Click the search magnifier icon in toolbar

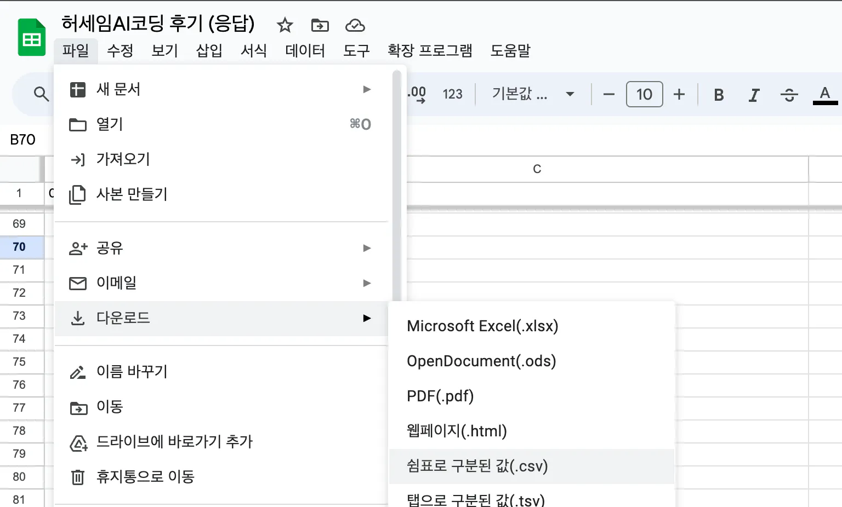[x=41, y=94]
